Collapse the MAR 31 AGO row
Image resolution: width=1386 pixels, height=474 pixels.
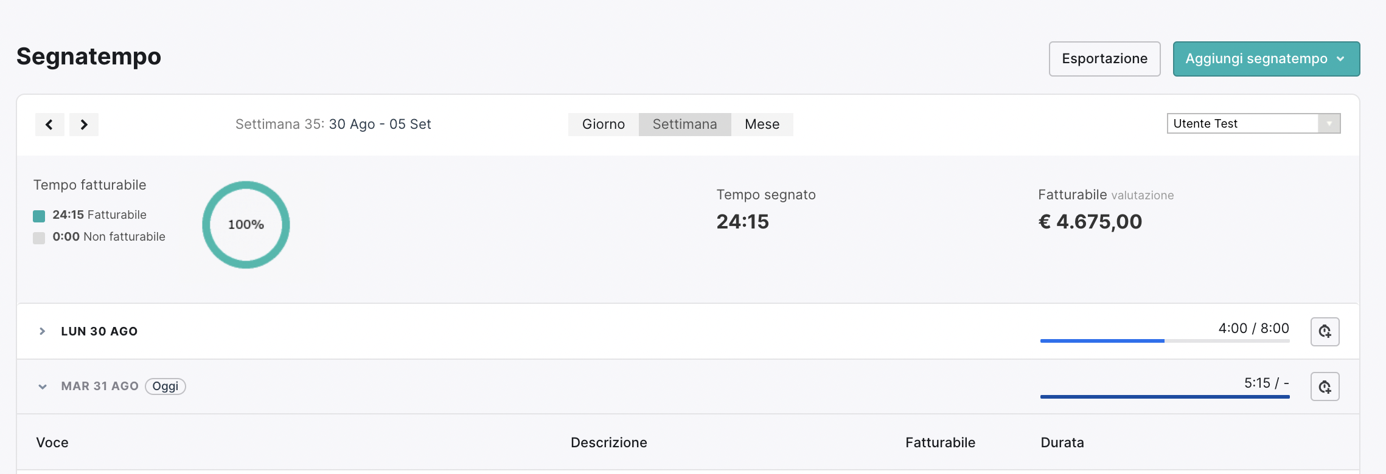point(42,386)
